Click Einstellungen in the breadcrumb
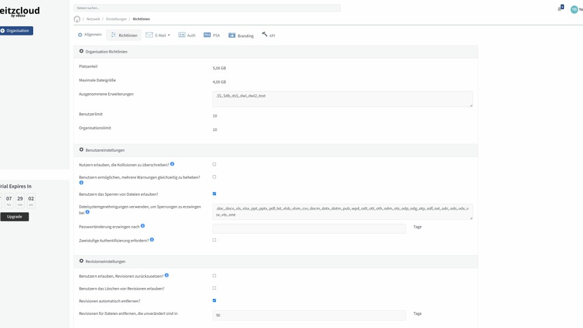Image resolution: width=583 pixels, height=328 pixels. 116,19
